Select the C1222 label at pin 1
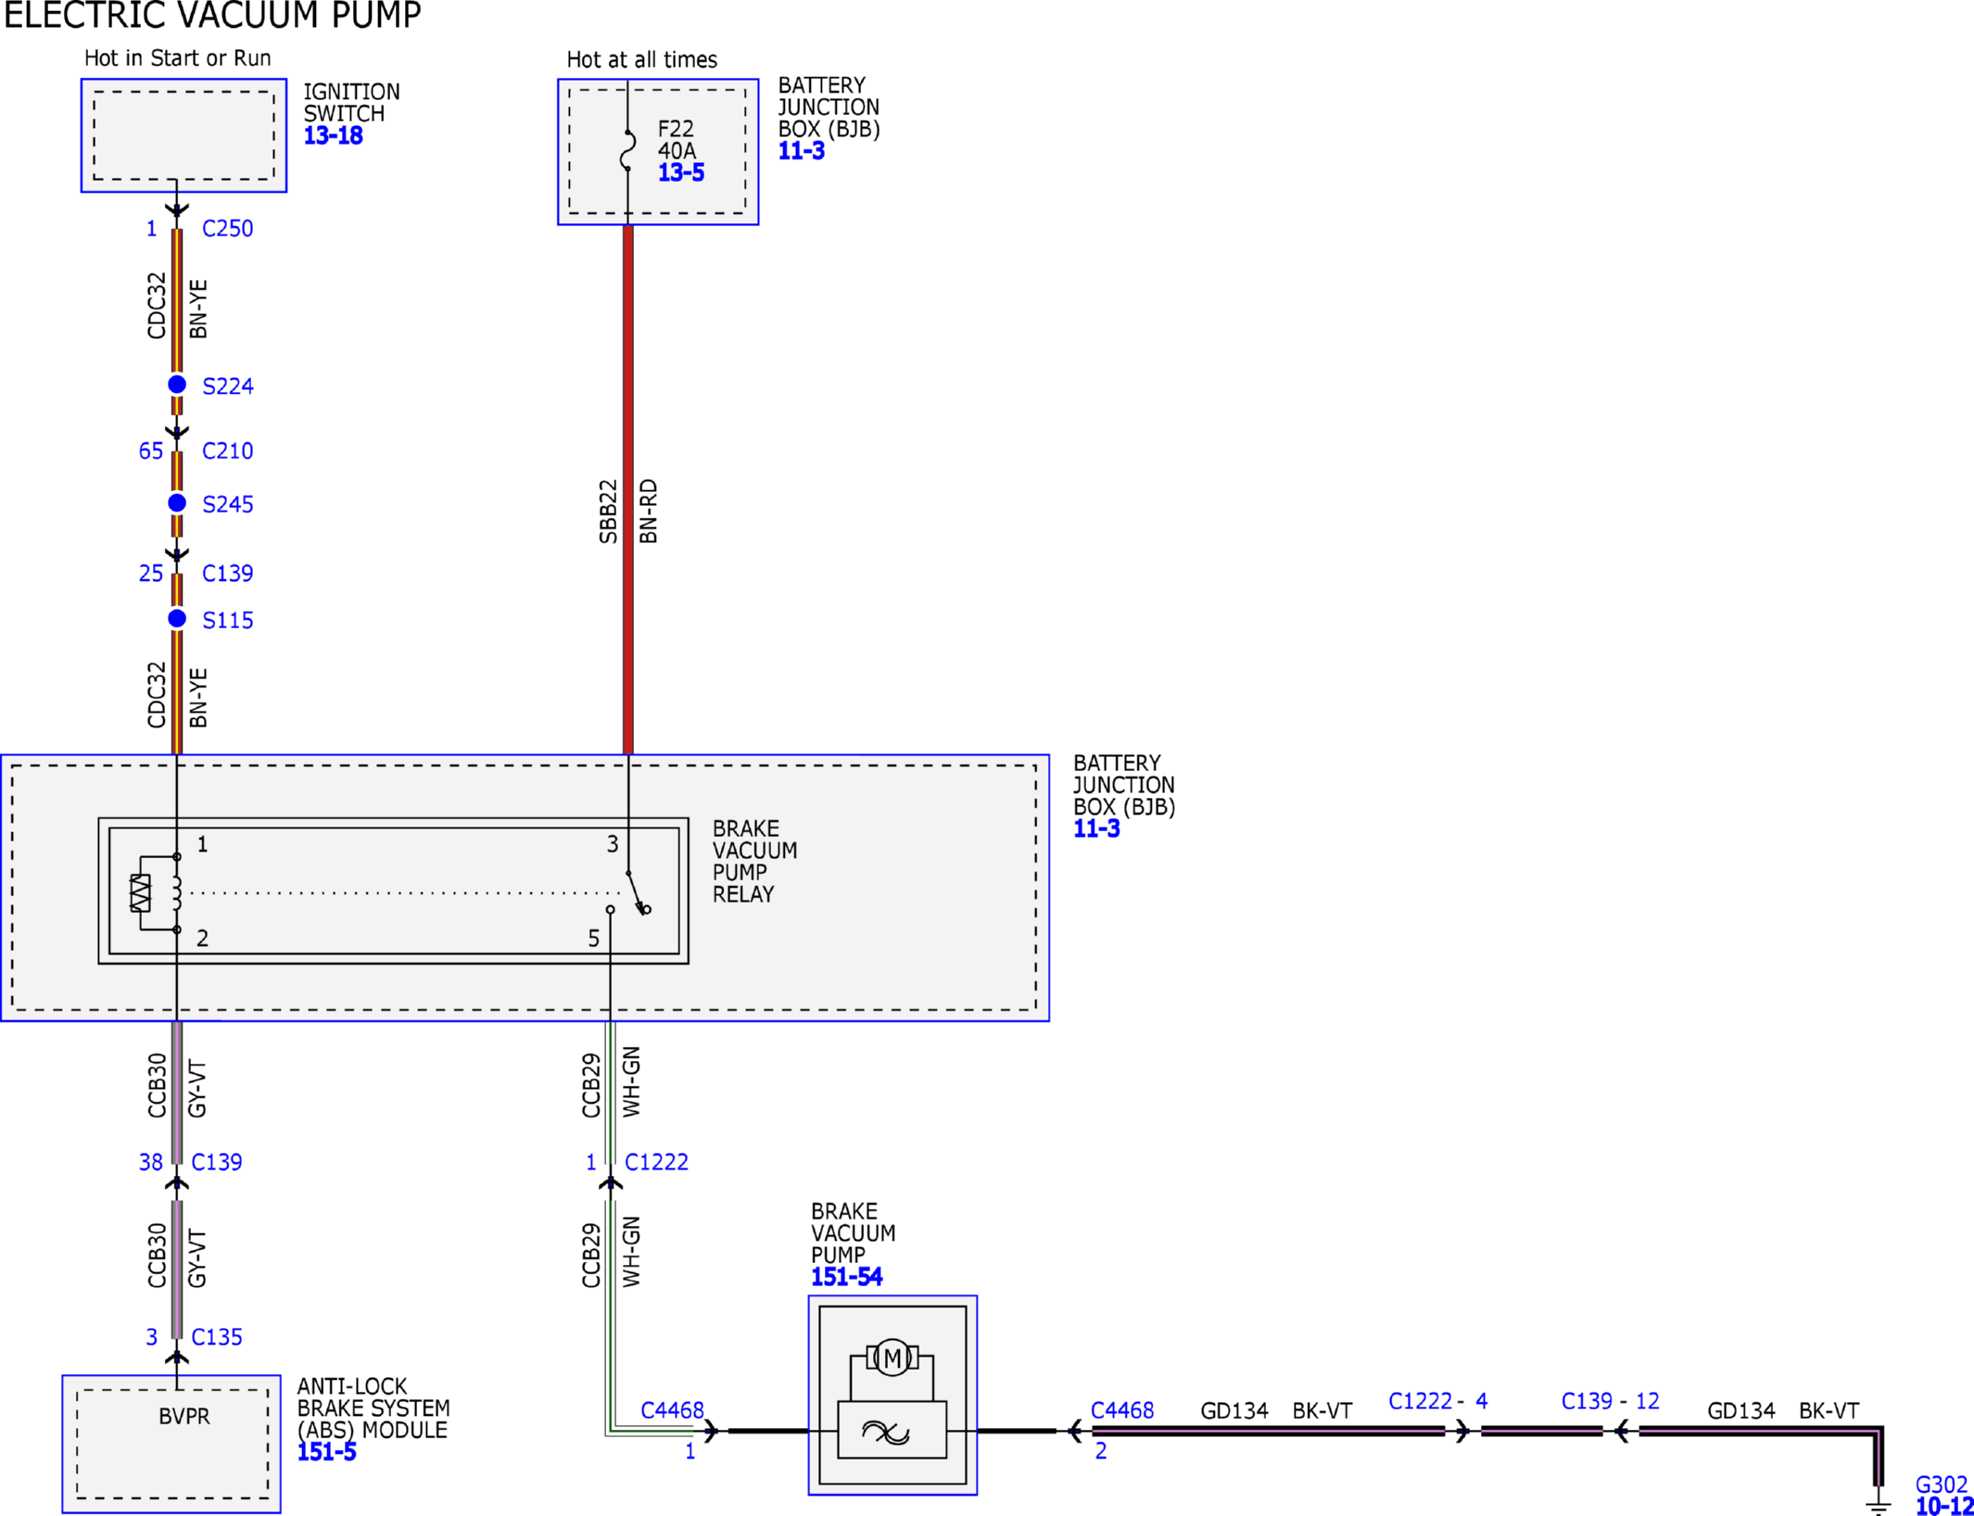 656,1162
